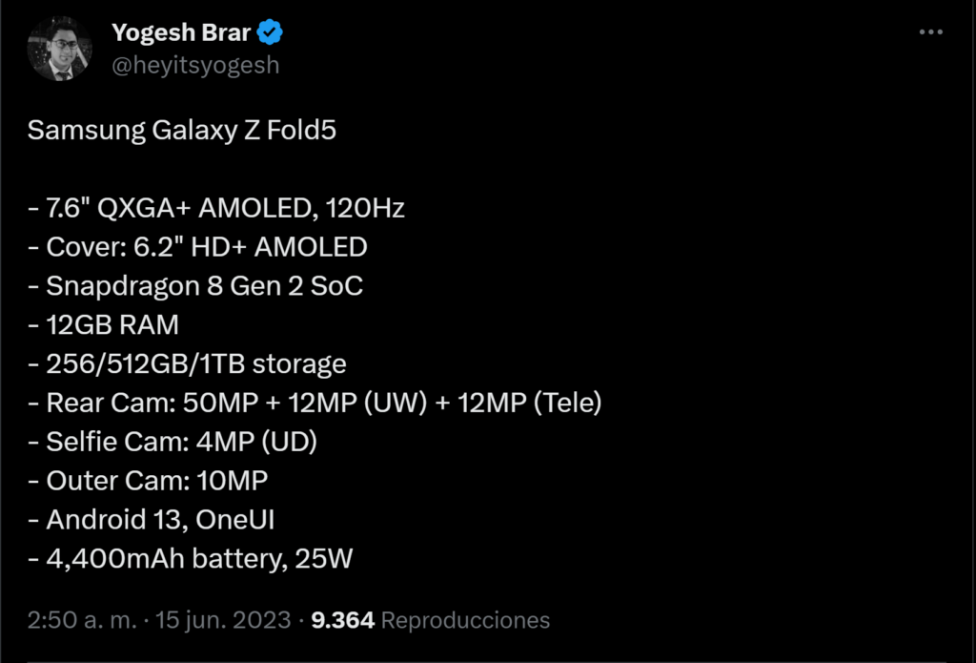The width and height of the screenshot is (976, 663).
Task: Click the Snapdragon 8 Gen 2 SoC line
Action: click(195, 286)
